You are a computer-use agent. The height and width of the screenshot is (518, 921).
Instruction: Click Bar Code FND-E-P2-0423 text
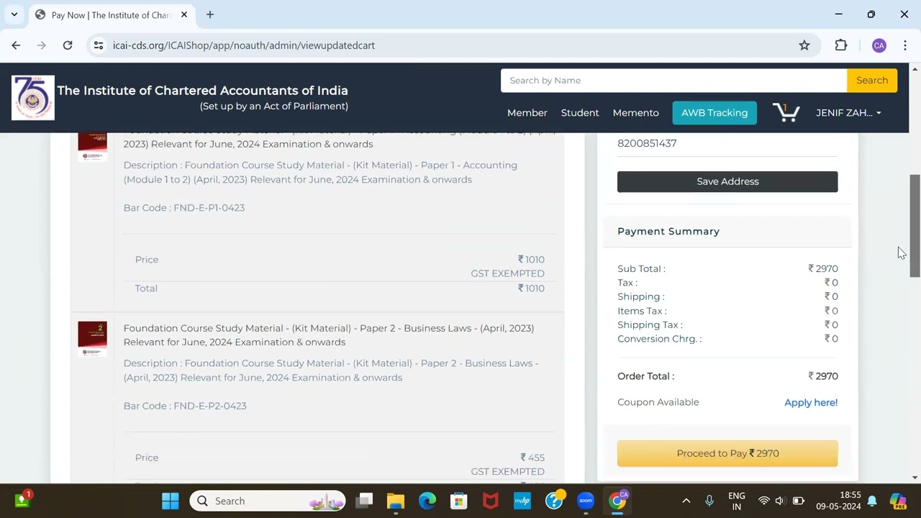[x=185, y=406]
